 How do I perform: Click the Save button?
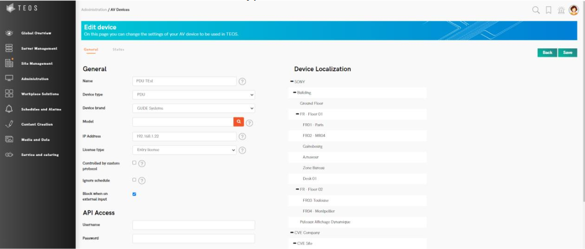[567, 52]
